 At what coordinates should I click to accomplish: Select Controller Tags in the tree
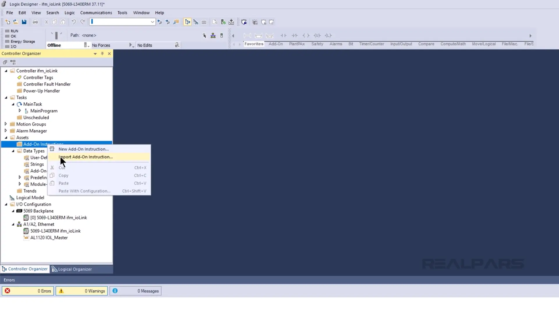38,78
